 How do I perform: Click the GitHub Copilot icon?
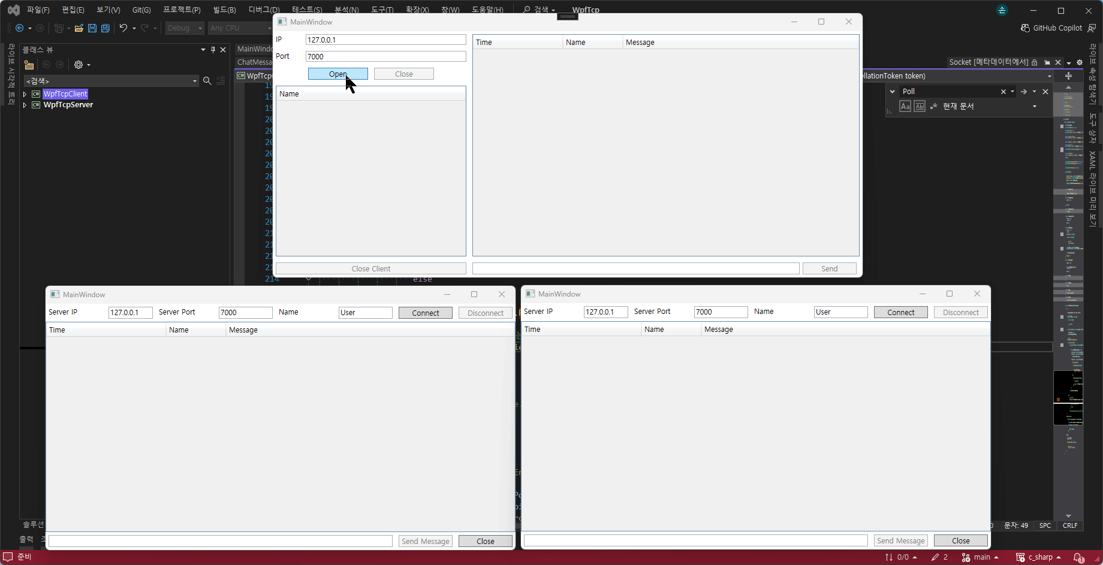tap(1025, 28)
